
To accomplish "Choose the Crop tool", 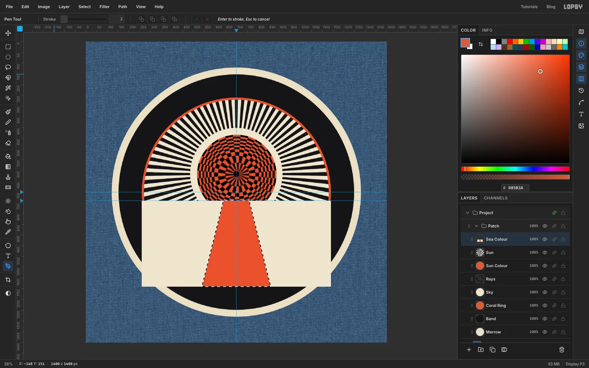I will click(x=8, y=280).
